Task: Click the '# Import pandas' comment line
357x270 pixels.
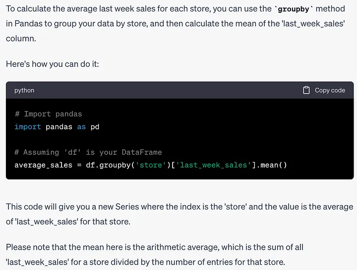Action: click(48, 114)
